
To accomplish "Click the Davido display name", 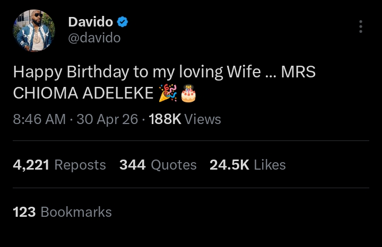I will tap(90, 22).
